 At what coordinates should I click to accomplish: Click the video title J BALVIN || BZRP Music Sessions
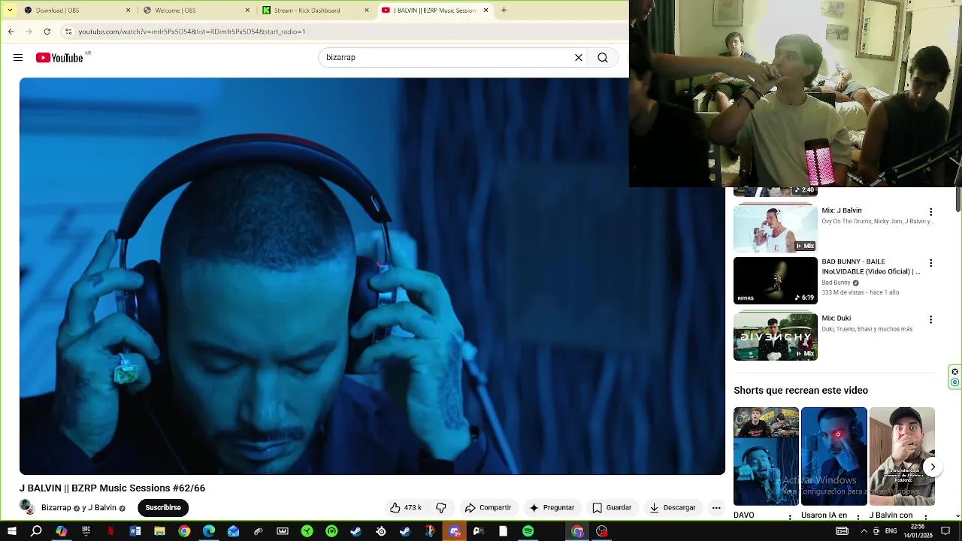click(113, 488)
